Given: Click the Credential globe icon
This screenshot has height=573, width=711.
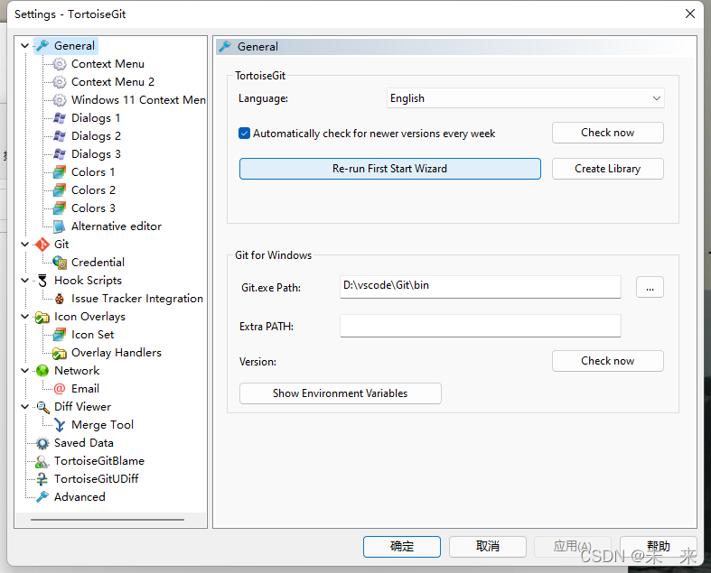Looking at the screenshot, I should [60, 263].
